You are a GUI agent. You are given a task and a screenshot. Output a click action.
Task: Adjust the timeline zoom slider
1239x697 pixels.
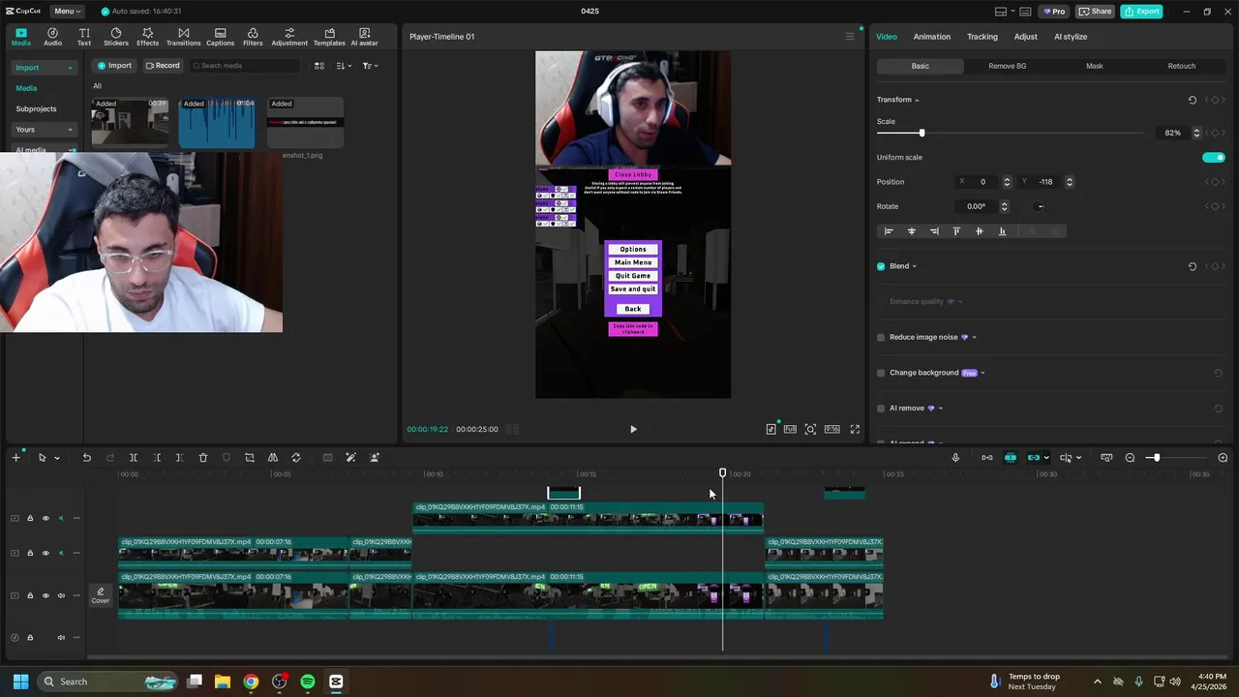tap(1155, 458)
